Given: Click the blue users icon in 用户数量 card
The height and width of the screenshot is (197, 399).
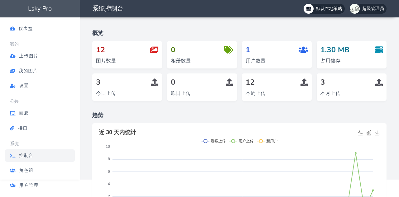Looking at the screenshot, I should 303,50.
